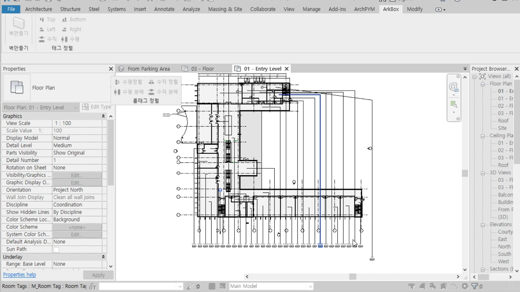Screen dimensions: 520x292
Task: Click the 2D navigation wheel icon
Action: coord(454,87)
